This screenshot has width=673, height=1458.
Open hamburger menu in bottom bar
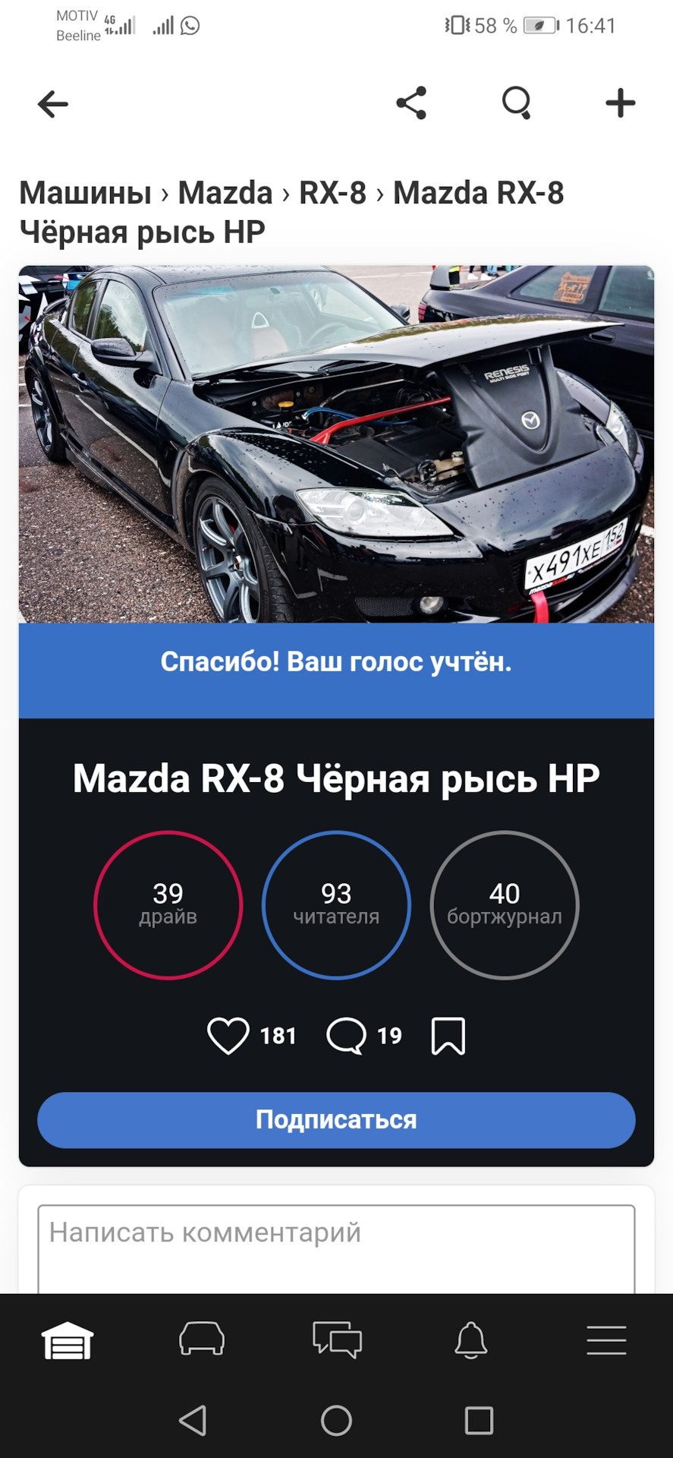click(606, 1340)
